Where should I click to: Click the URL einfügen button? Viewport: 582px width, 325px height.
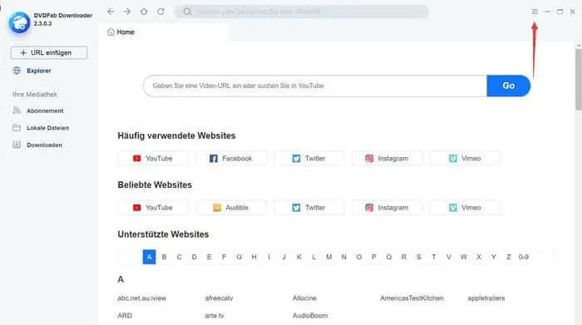49,52
